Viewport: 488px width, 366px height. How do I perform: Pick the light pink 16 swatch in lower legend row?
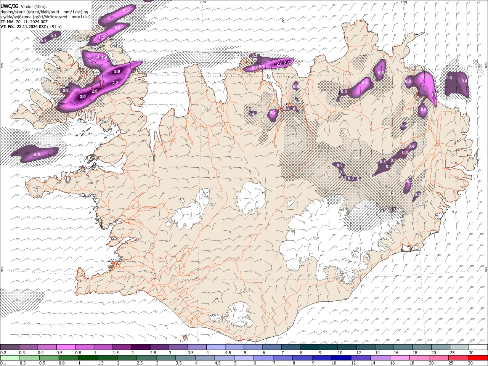pyautogui.click(x=400, y=358)
